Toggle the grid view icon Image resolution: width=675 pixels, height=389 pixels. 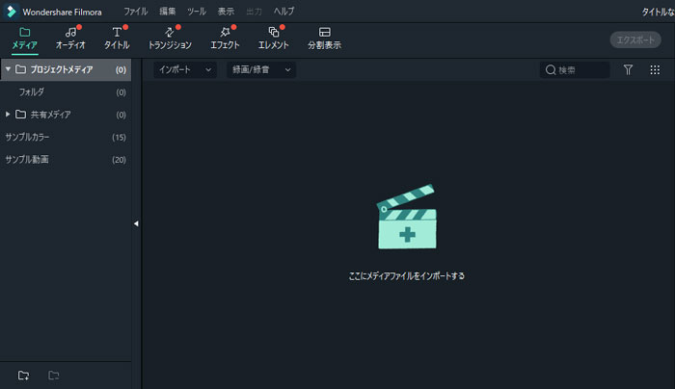pyautogui.click(x=655, y=69)
